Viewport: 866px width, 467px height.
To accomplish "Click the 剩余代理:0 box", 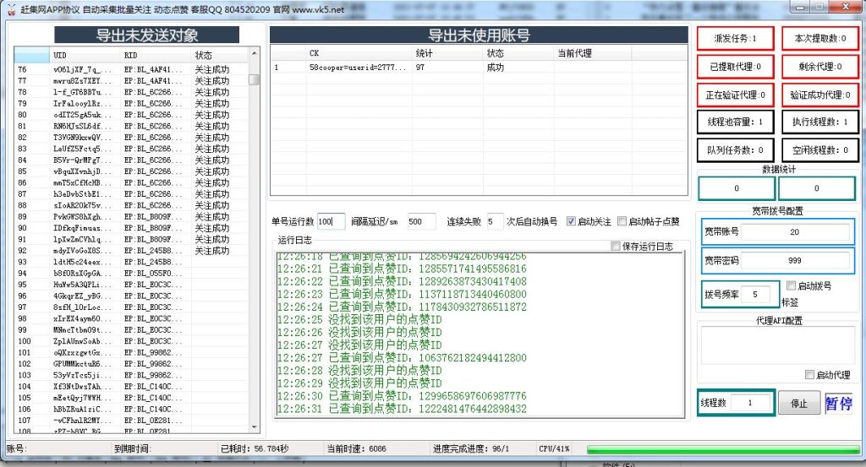I will [x=820, y=67].
